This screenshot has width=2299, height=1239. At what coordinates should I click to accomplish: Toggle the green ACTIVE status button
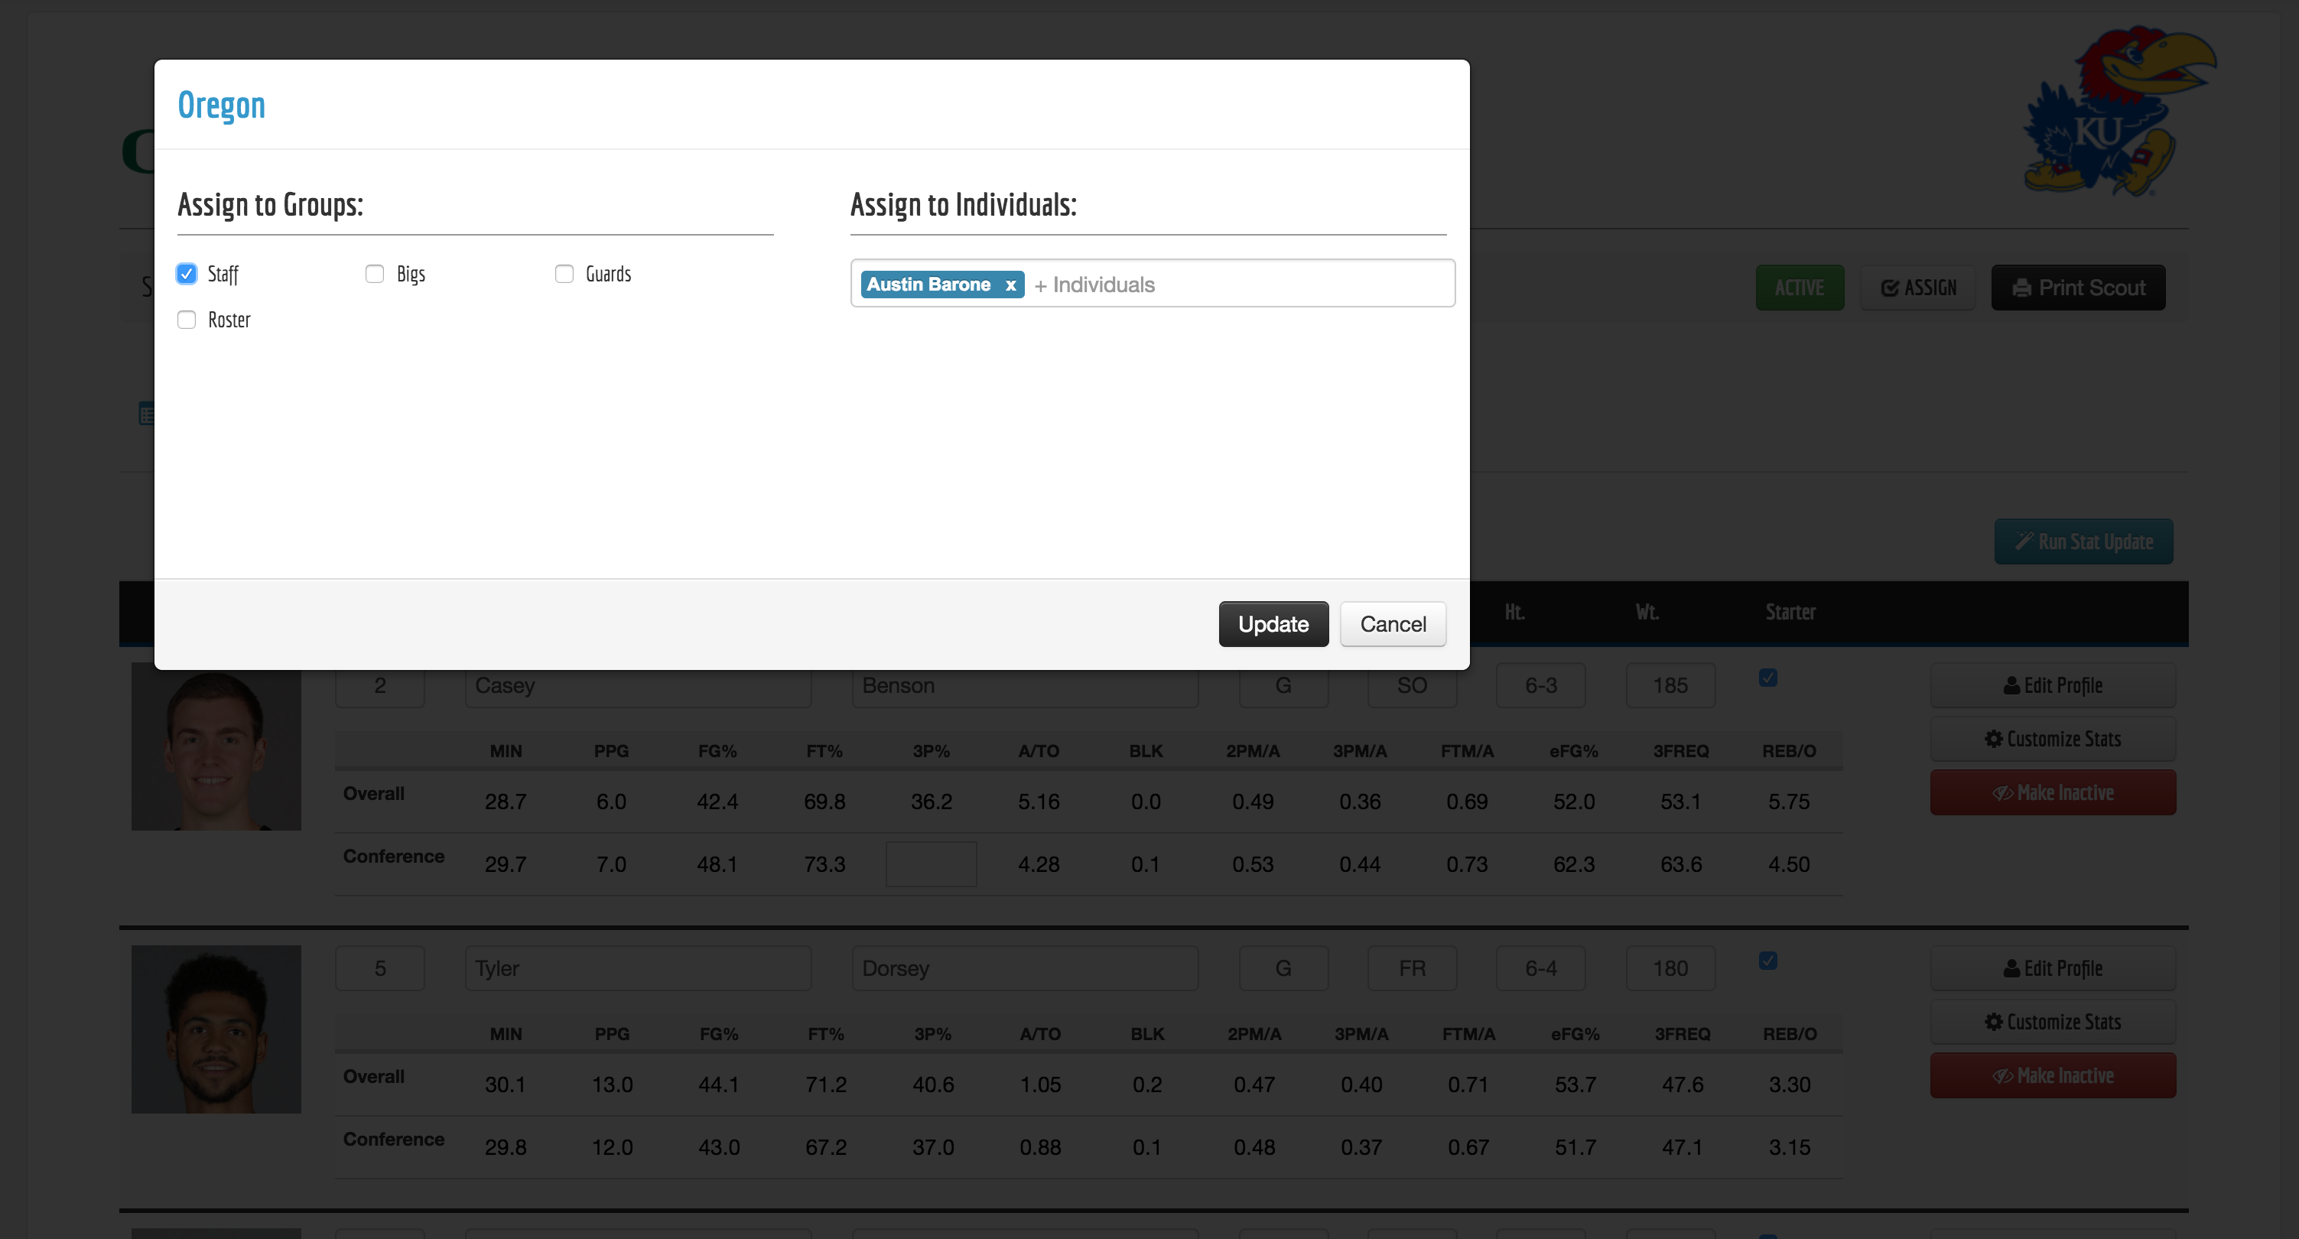tap(1800, 288)
